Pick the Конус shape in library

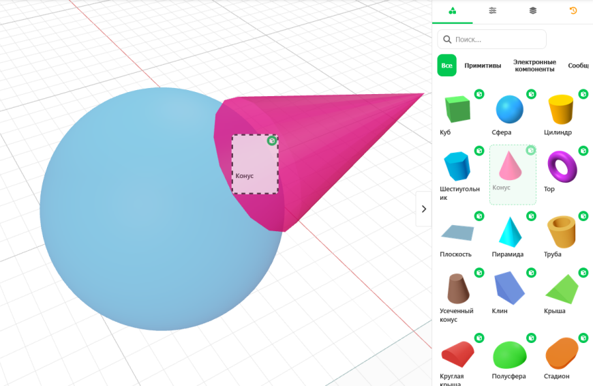(x=513, y=174)
